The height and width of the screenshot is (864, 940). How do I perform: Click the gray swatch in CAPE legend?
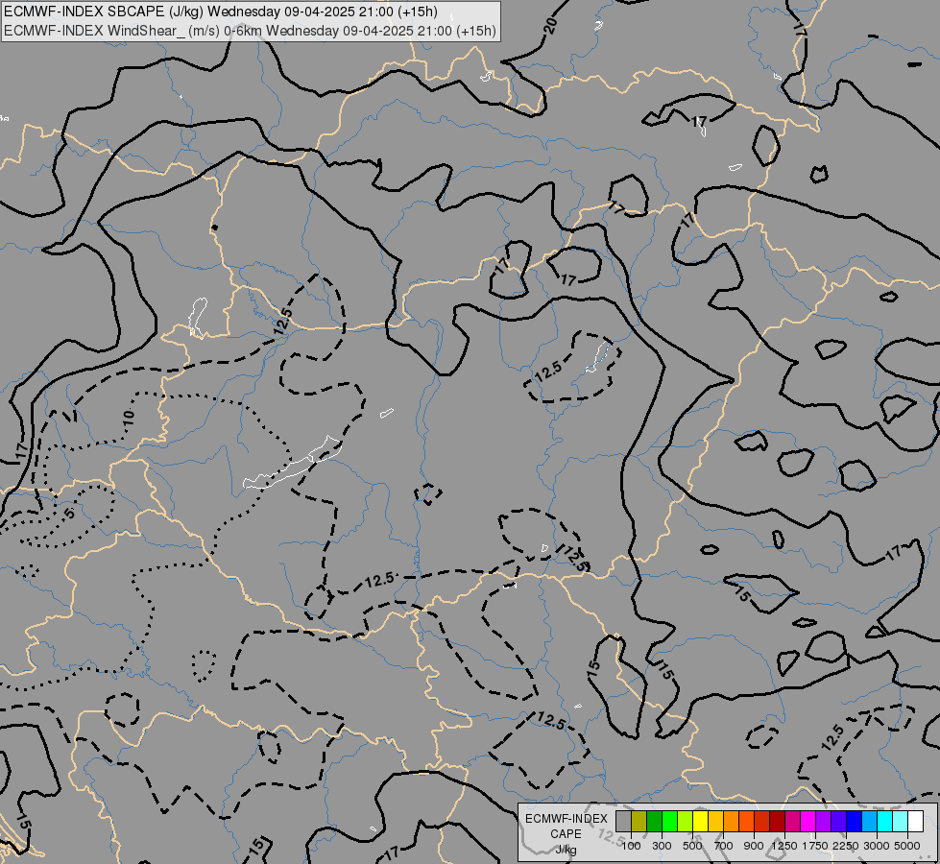[623, 821]
